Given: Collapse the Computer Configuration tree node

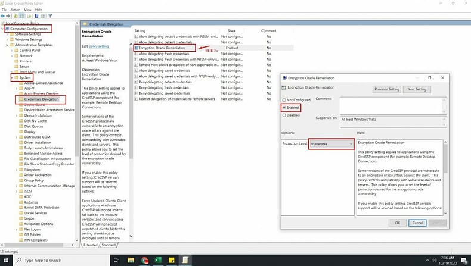Looking at the screenshot, I should 4,29.
